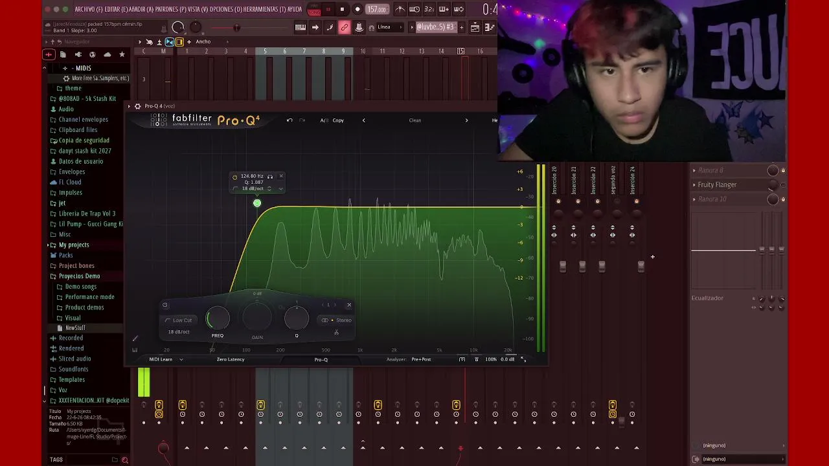Open the Low Cut shape selector

[x=179, y=320]
